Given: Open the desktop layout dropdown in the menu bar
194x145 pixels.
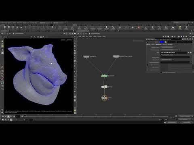Looking at the screenshot, I should coord(45,23).
